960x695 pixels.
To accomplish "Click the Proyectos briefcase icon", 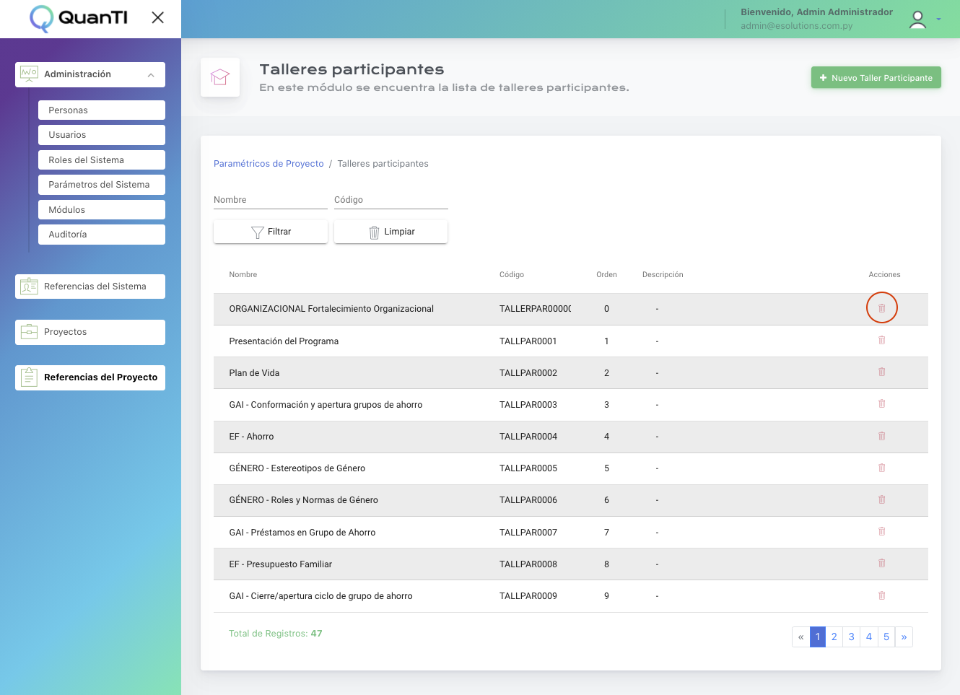I will (x=29, y=332).
